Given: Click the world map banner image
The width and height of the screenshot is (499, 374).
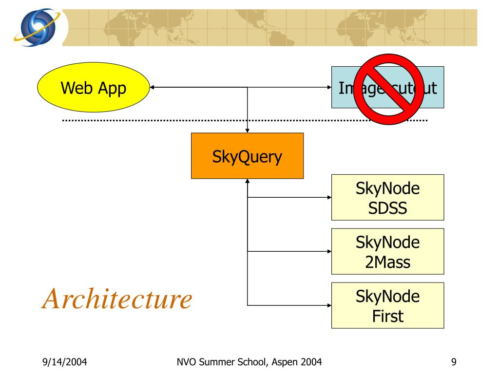Looking at the screenshot, I should [x=269, y=28].
